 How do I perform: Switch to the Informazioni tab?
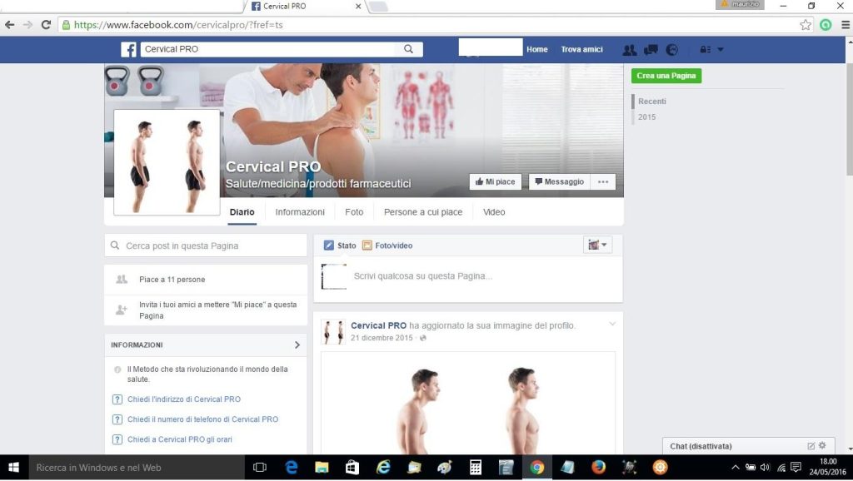pyautogui.click(x=300, y=212)
